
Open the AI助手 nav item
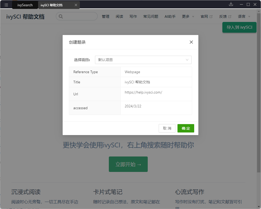(170, 16)
